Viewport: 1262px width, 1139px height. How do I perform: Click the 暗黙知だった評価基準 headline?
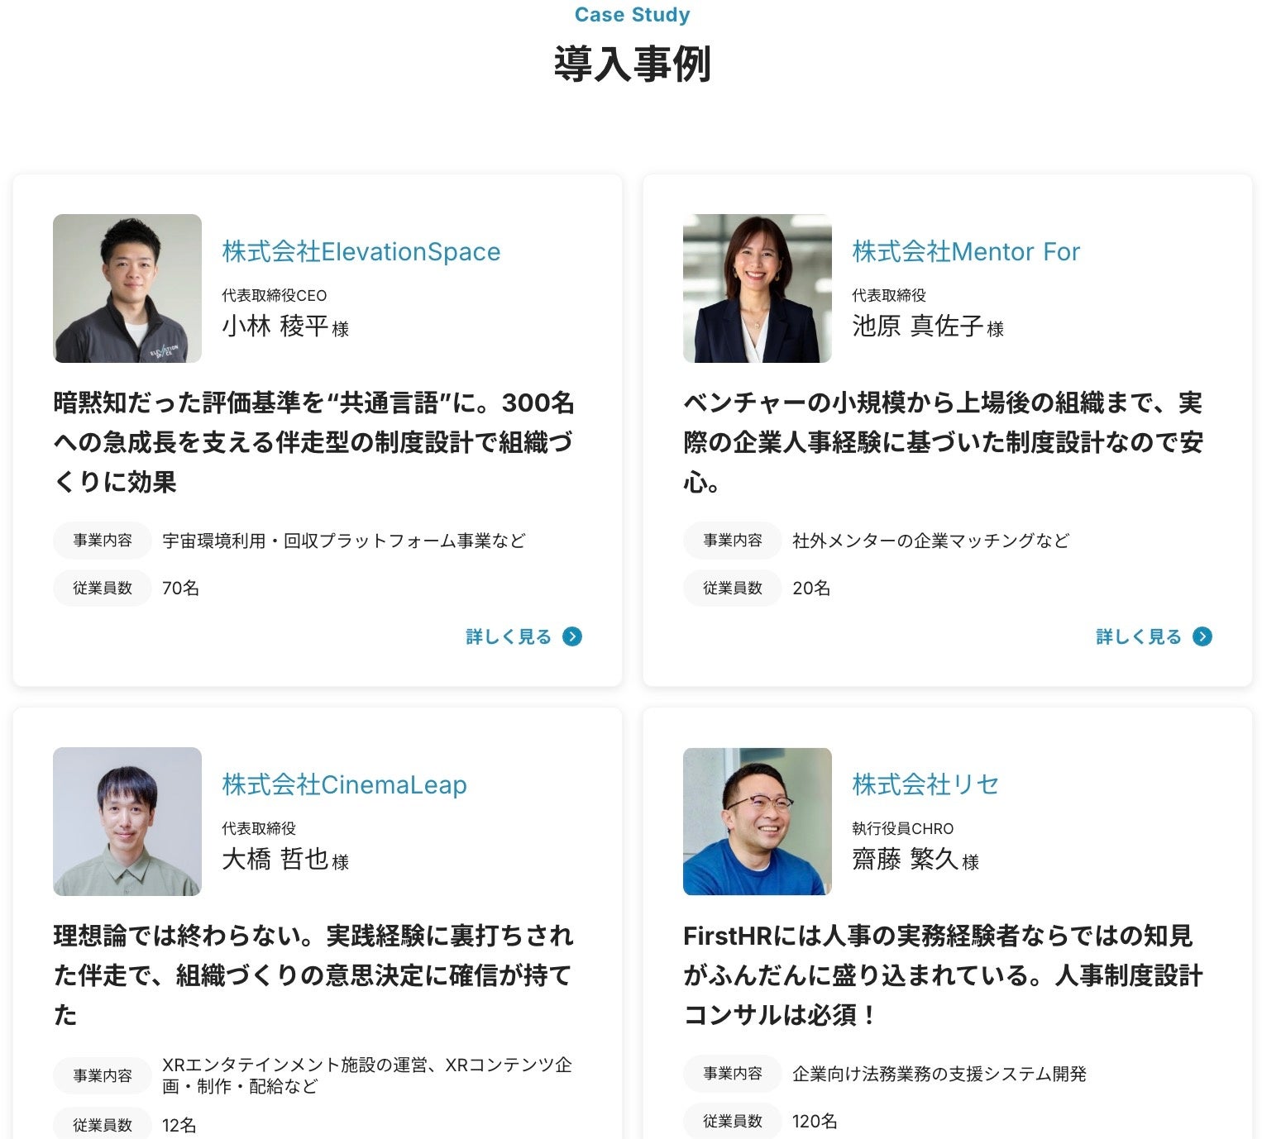coord(314,442)
